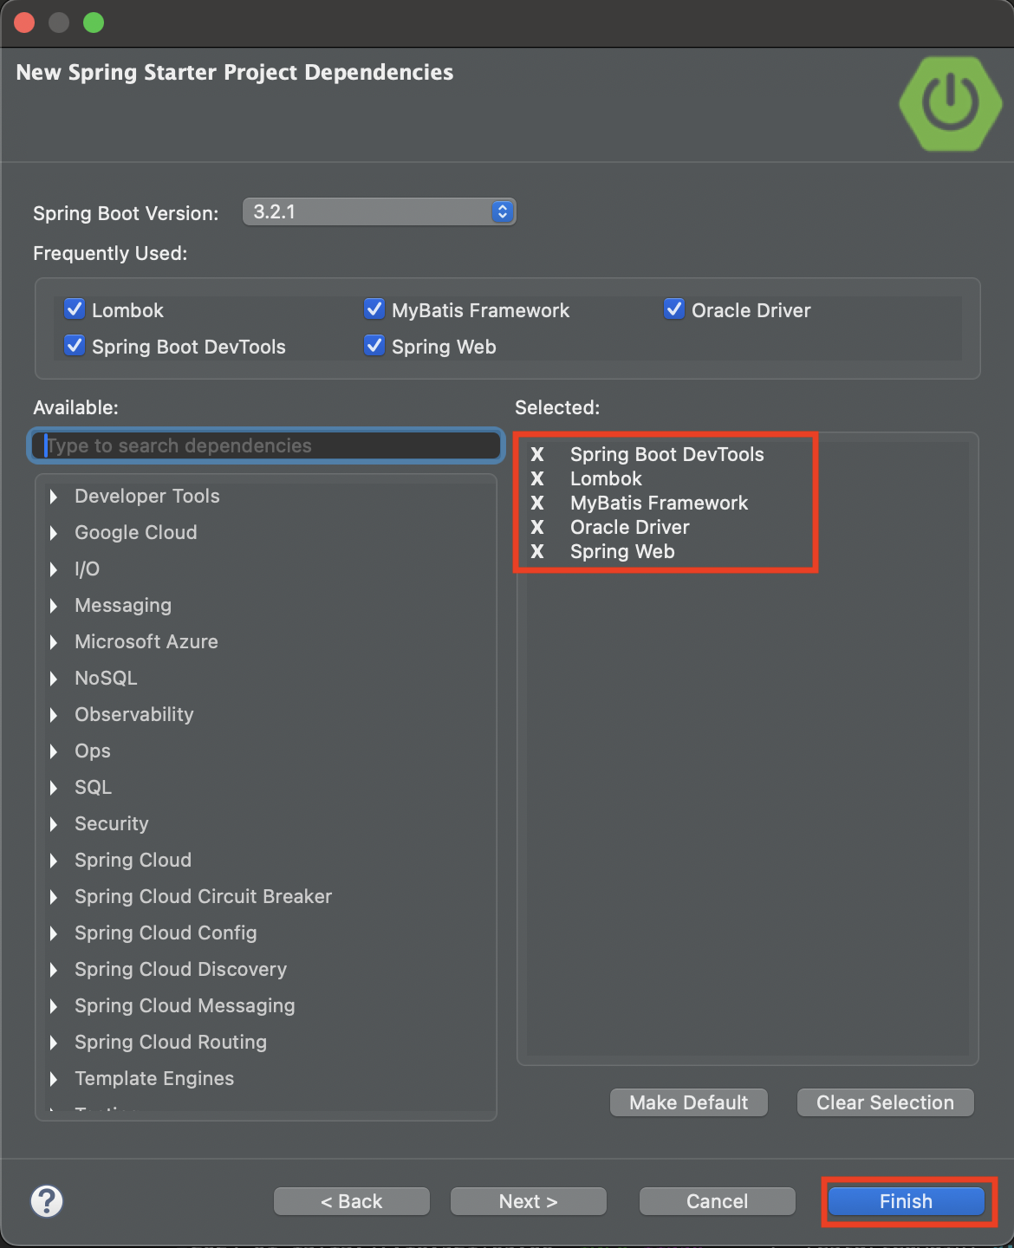Open the help question mark icon

click(x=47, y=1201)
